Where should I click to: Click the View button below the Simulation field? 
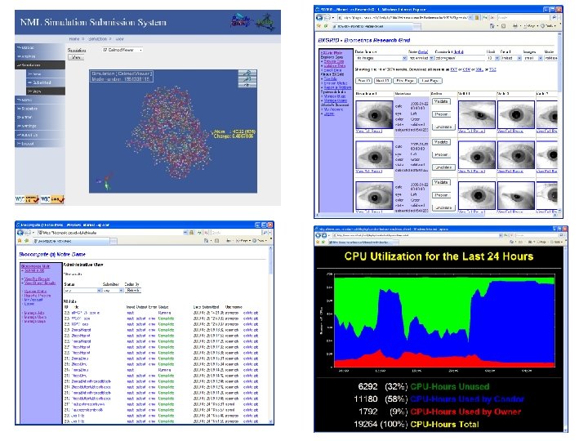tap(76, 57)
